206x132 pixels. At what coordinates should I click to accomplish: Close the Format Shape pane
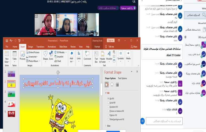pos(137,71)
